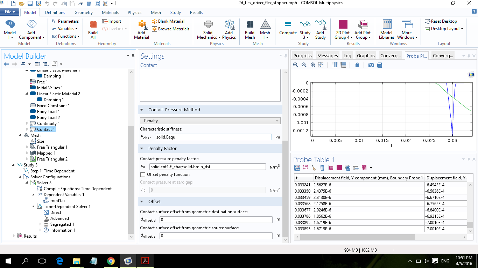Open the Penalty contact pressure method dropdown
The image size is (478, 268).
[210, 121]
